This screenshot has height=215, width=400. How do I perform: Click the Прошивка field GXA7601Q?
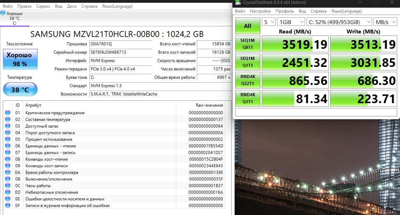click(x=121, y=44)
